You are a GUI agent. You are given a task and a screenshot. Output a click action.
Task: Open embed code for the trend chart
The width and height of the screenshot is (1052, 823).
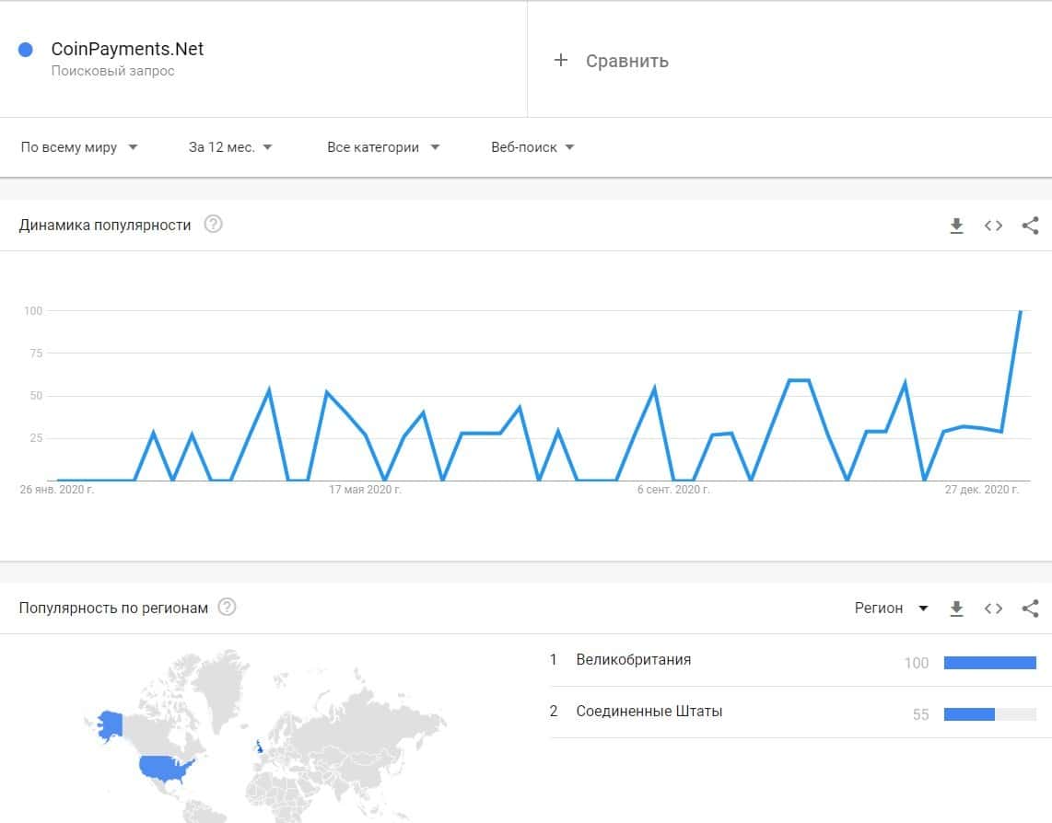coord(993,226)
